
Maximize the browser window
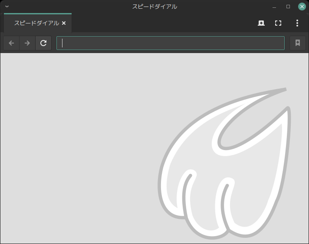288,7
